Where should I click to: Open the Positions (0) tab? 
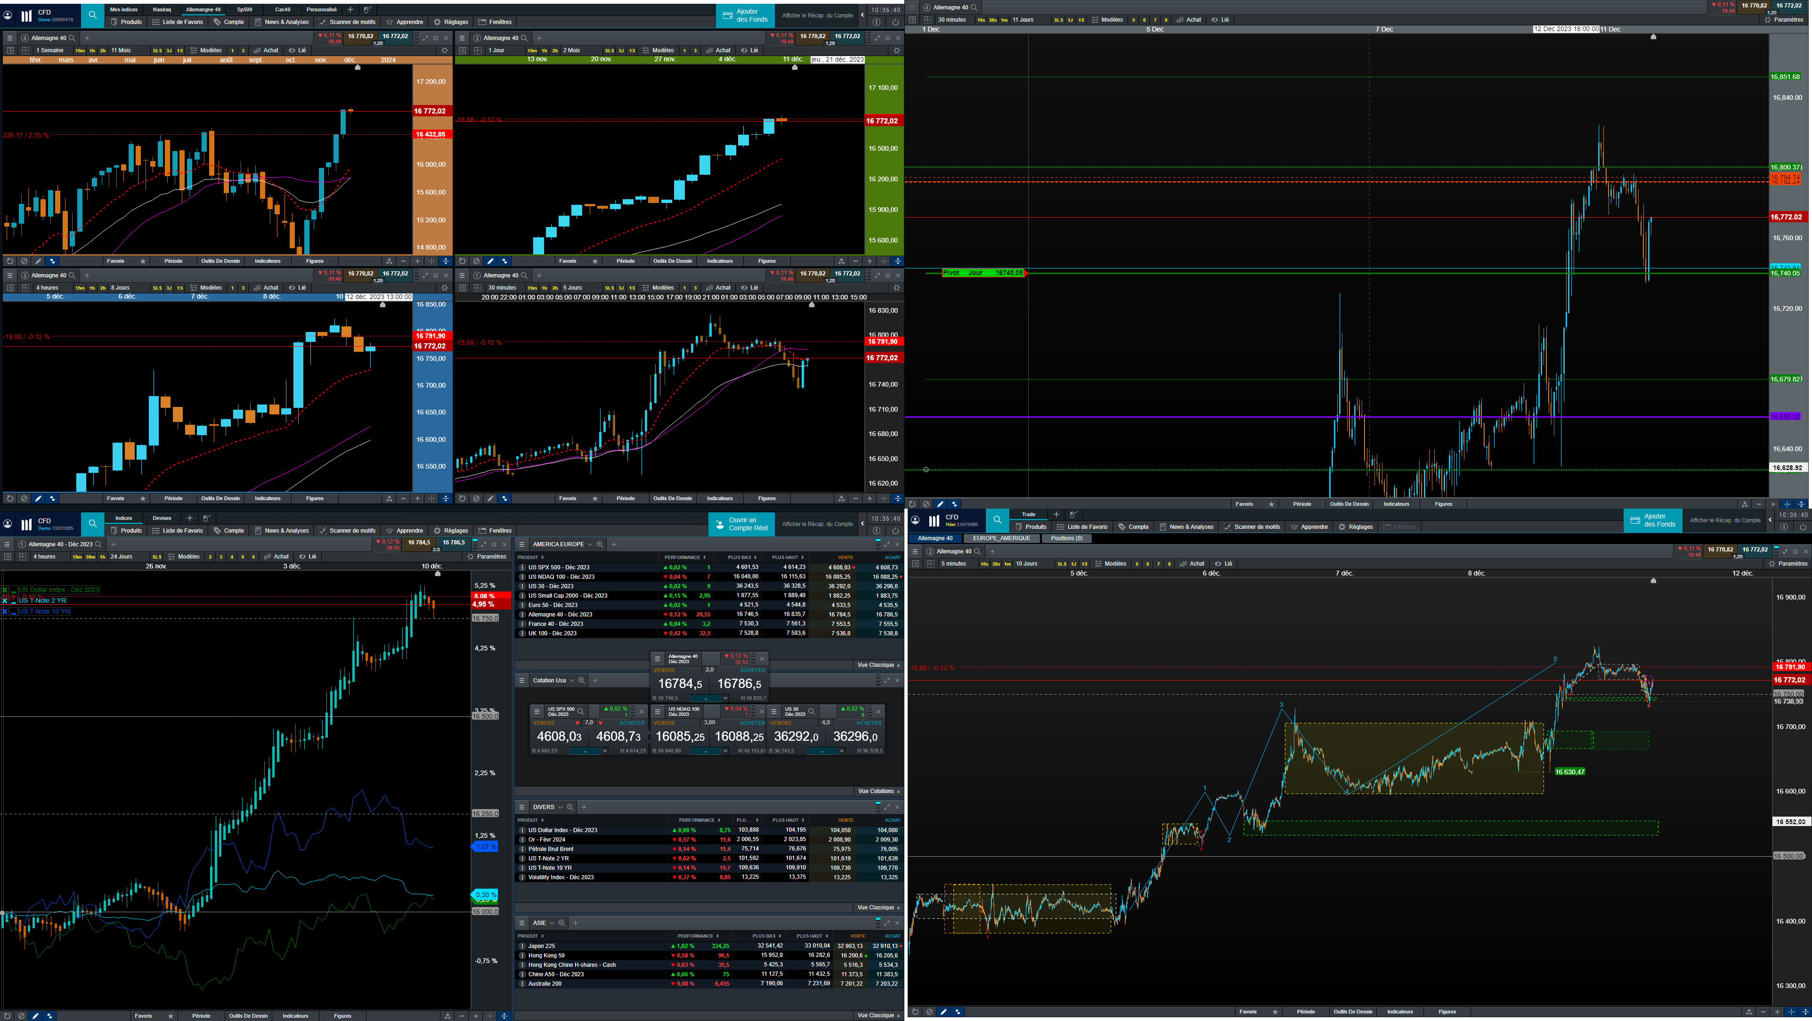click(x=1066, y=538)
